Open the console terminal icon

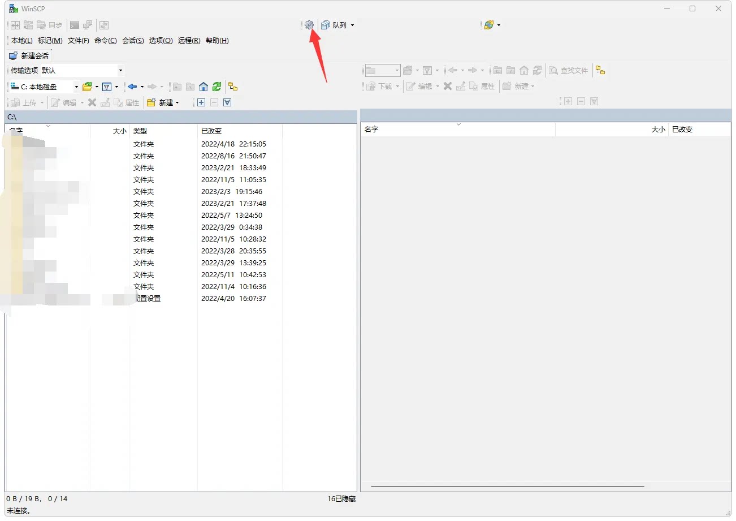click(74, 25)
